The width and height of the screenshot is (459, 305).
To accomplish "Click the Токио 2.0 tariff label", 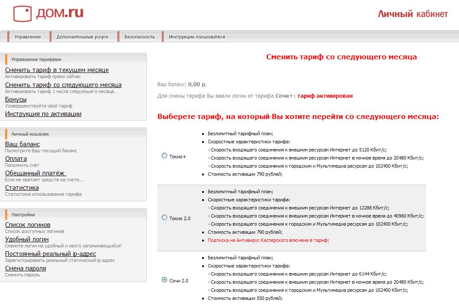I will point(180,218).
